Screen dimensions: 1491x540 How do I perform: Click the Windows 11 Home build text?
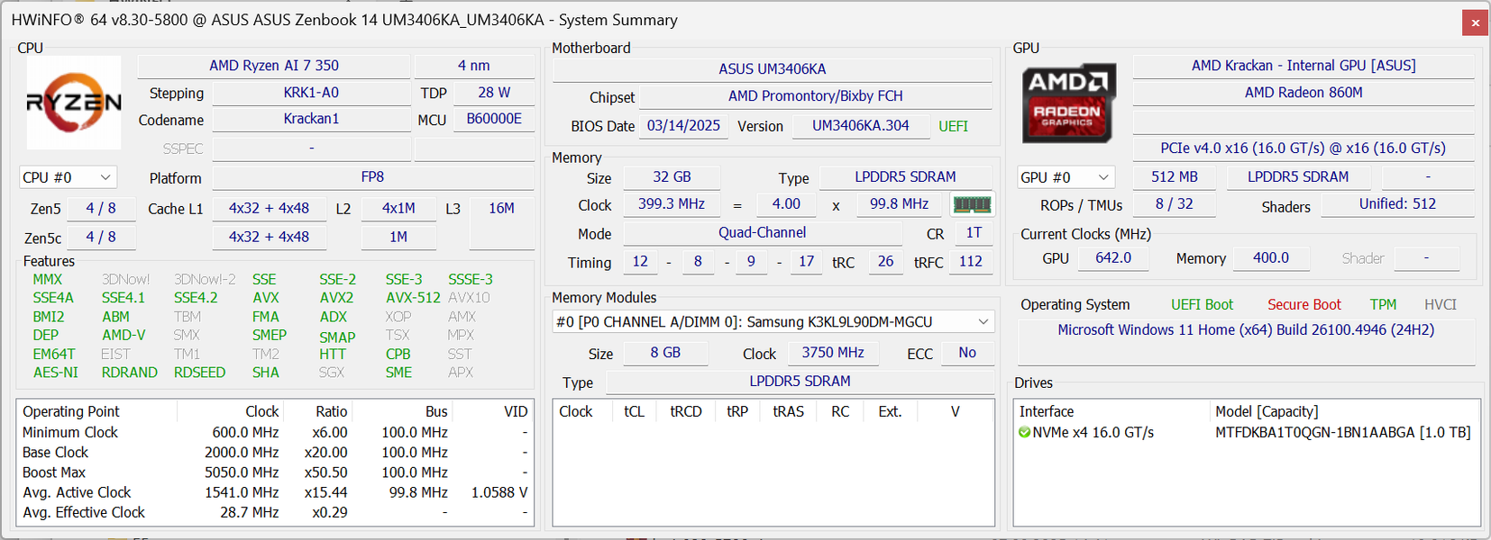pos(1246,330)
